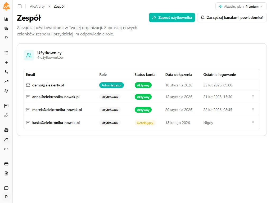This screenshot has width=271, height=203.
Task: Click the Oczekujący status badge
Action: click(145, 123)
